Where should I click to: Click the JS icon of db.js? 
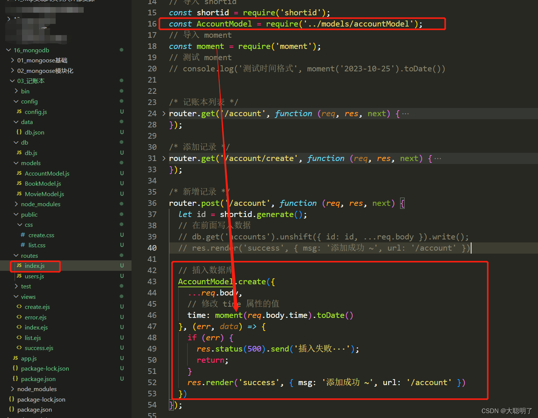tap(19, 153)
